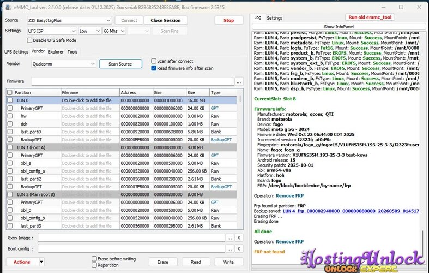
Task: Switch to Vendor tab
Action: 38,51
